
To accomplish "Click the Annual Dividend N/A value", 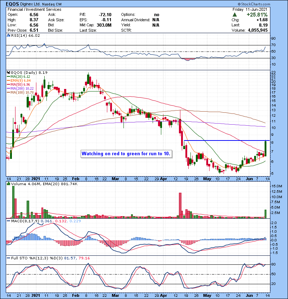I will 156,20.
